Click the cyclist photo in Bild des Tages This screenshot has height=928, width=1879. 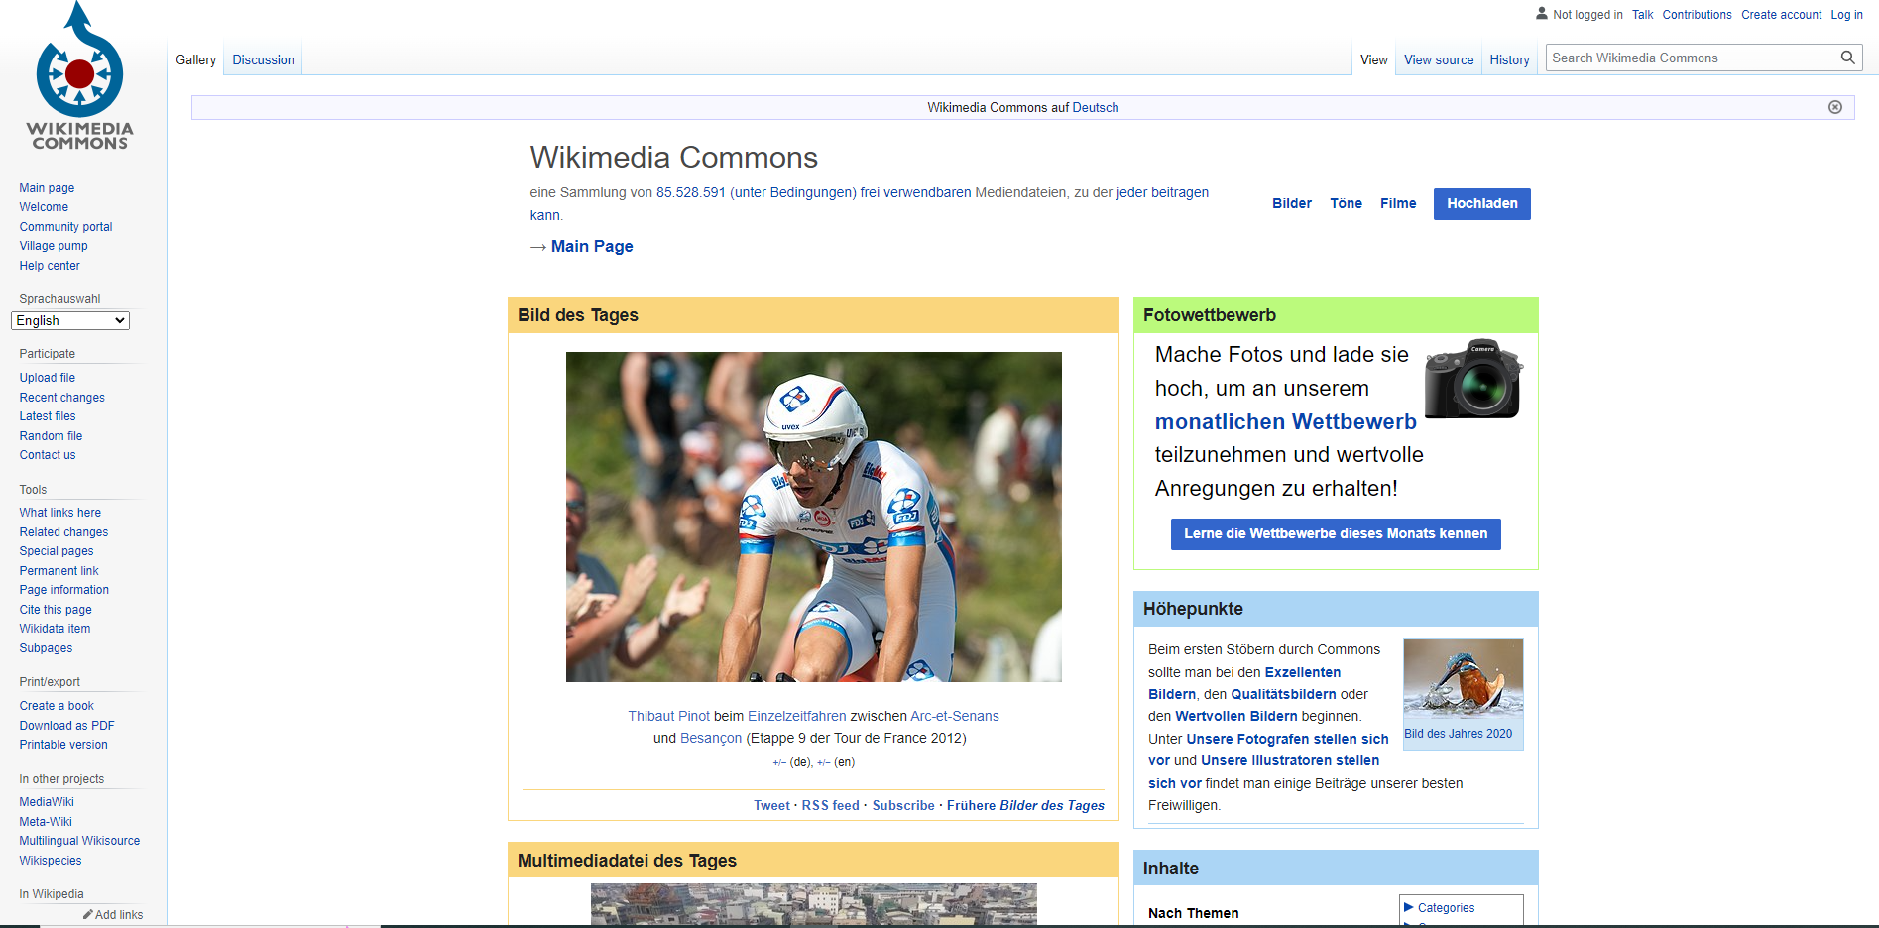813,517
